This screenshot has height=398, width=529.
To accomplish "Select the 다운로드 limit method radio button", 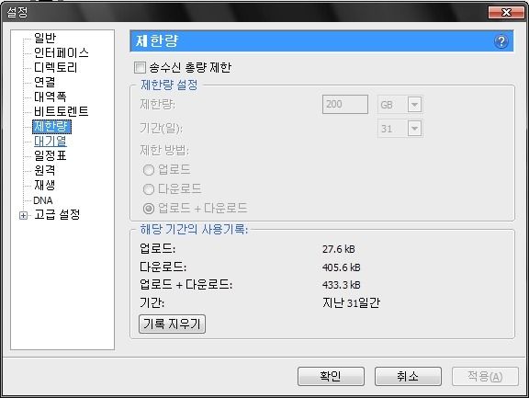I will pyautogui.click(x=149, y=189).
